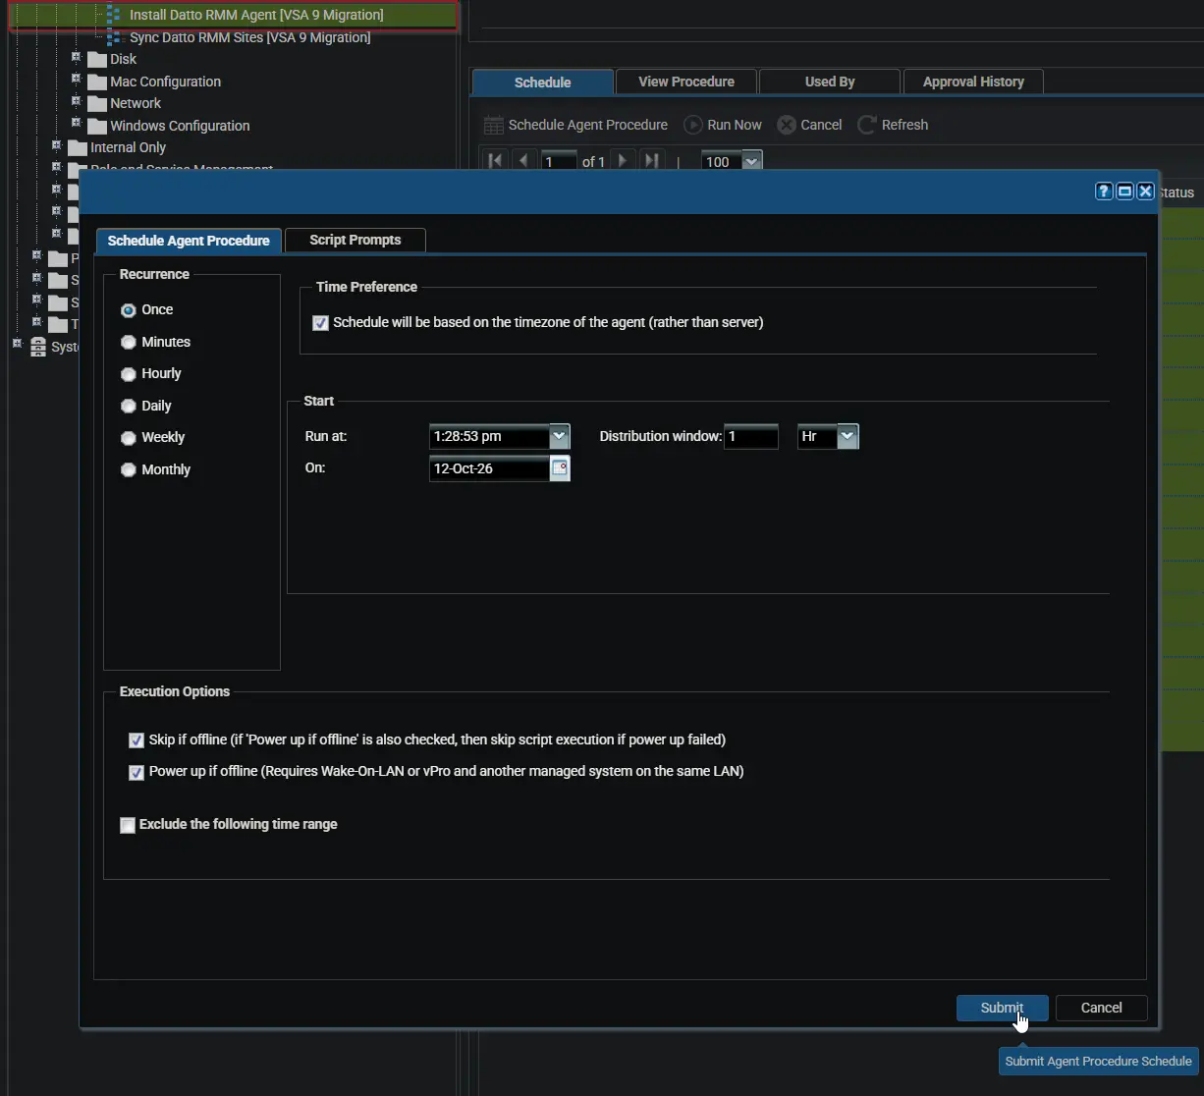
Task: Open the date picker calendar icon
Action: (x=560, y=468)
